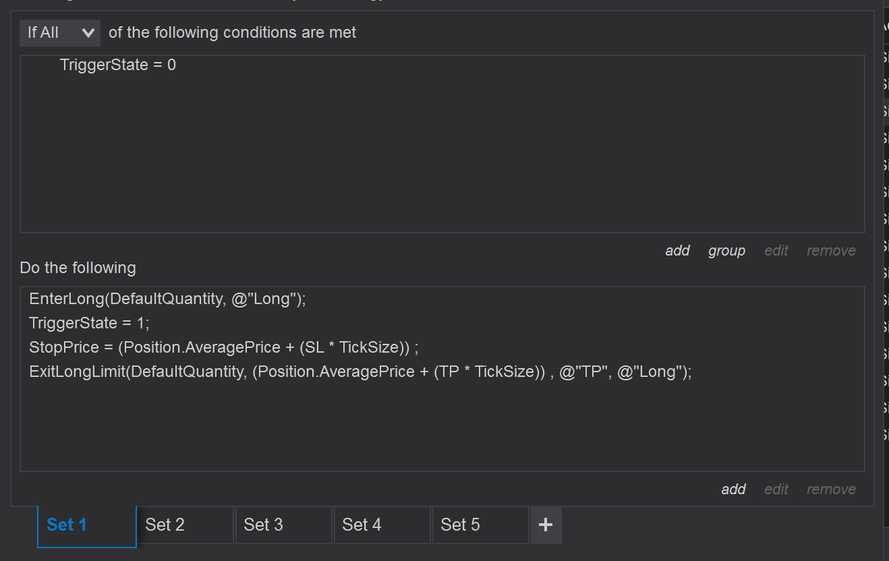Click remove under the conditions box
The width and height of the screenshot is (889, 561).
[x=831, y=251]
